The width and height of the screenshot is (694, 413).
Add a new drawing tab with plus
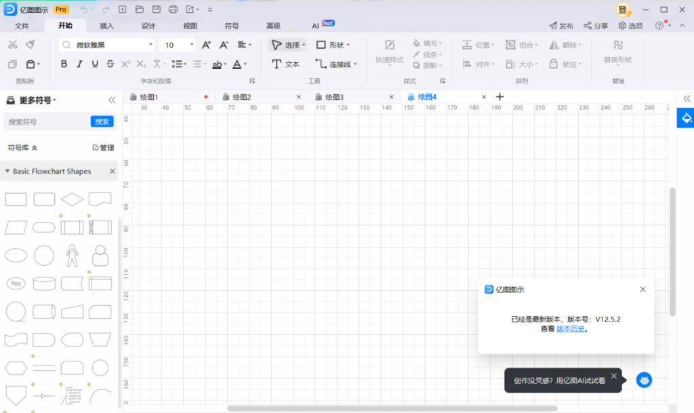[x=499, y=96]
